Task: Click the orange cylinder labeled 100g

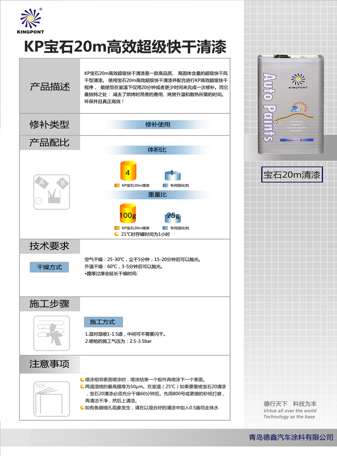Action: [128, 214]
